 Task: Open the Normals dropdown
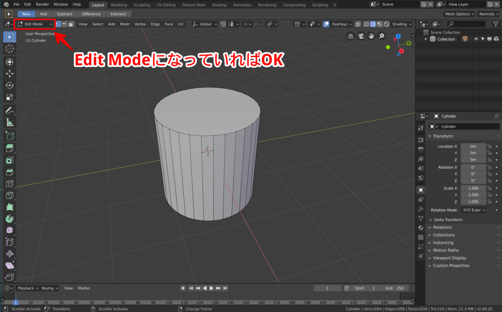tap(489, 14)
